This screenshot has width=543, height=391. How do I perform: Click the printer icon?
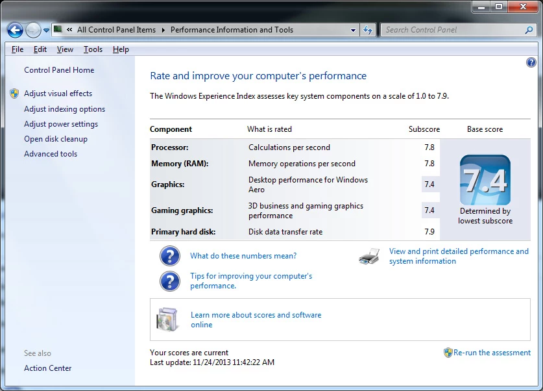point(368,256)
